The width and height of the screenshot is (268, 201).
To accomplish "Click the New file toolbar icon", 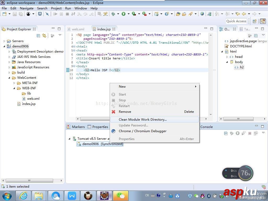I will click(x=4, y=14).
